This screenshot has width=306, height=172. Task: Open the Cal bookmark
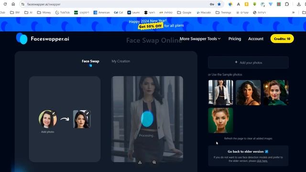119,12
